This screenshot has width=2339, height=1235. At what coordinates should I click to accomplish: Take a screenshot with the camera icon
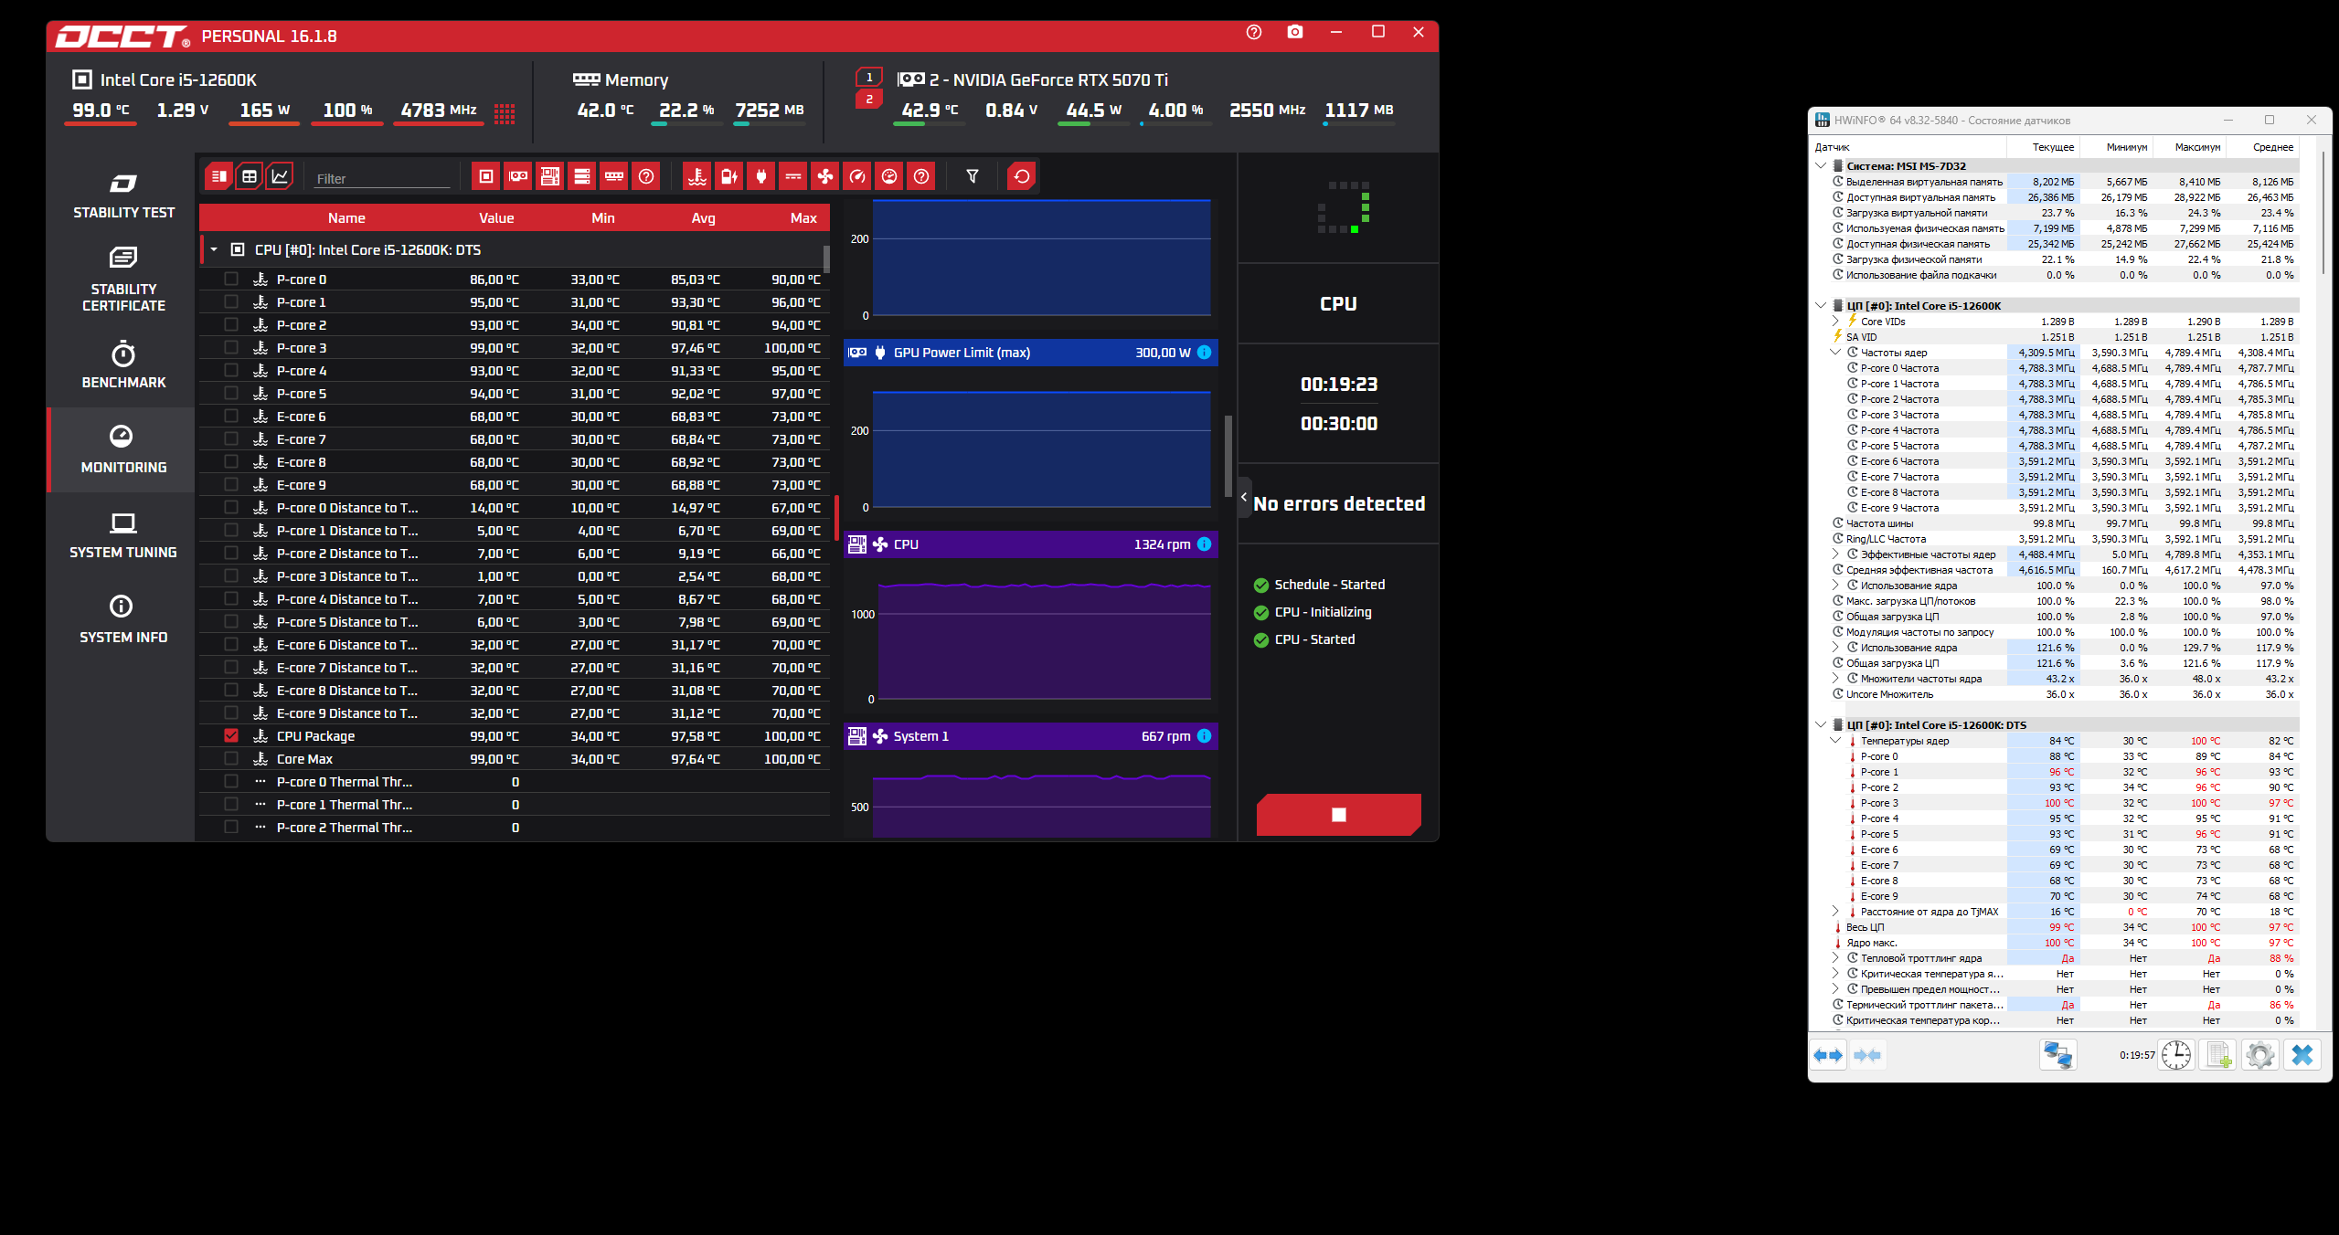[x=1294, y=33]
